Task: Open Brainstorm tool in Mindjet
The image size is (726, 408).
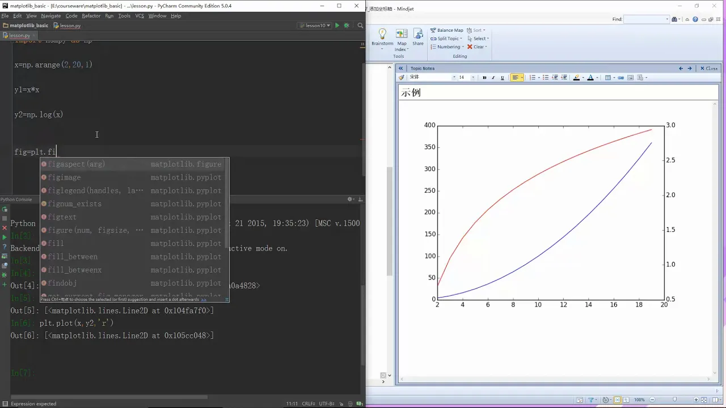Action: [382, 38]
